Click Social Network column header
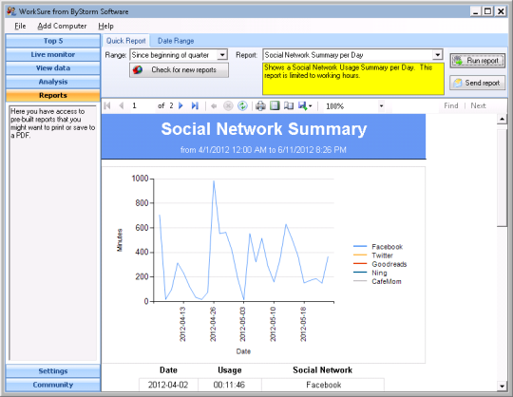Image resolution: width=513 pixels, height=397 pixels. click(323, 370)
